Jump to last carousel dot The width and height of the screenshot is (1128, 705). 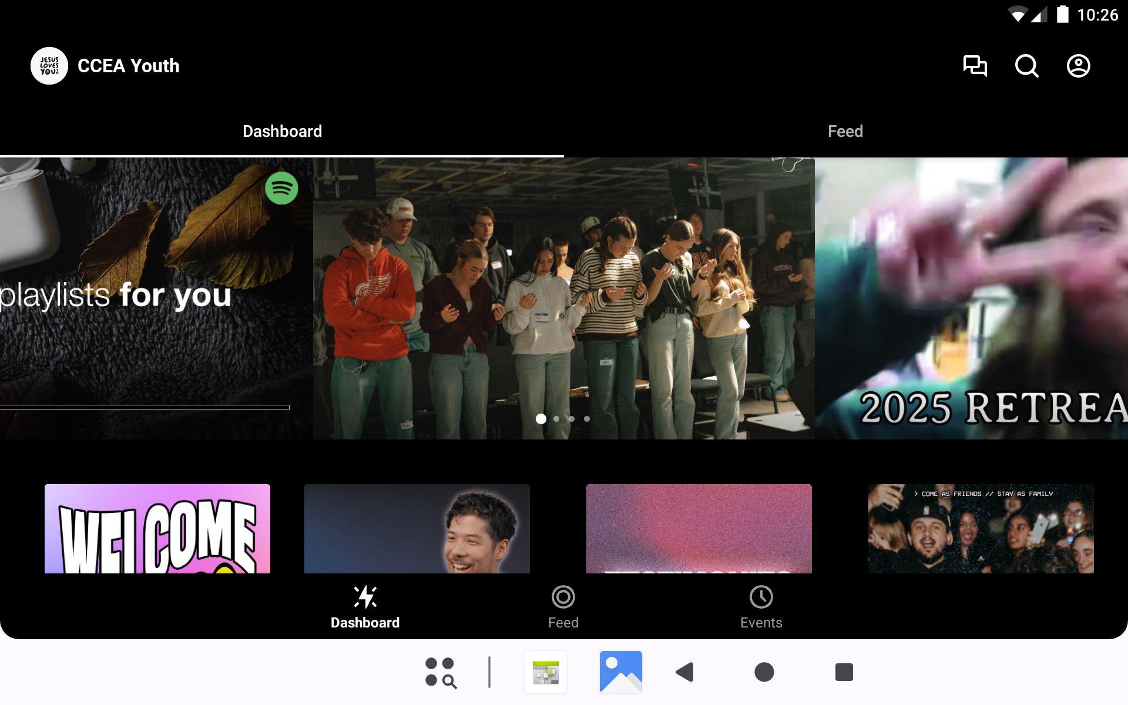click(587, 419)
